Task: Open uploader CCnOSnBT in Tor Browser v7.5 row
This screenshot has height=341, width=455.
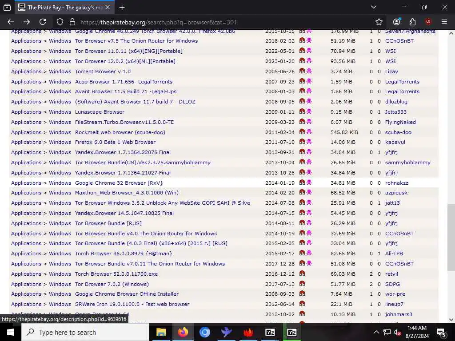Action: [x=399, y=41]
